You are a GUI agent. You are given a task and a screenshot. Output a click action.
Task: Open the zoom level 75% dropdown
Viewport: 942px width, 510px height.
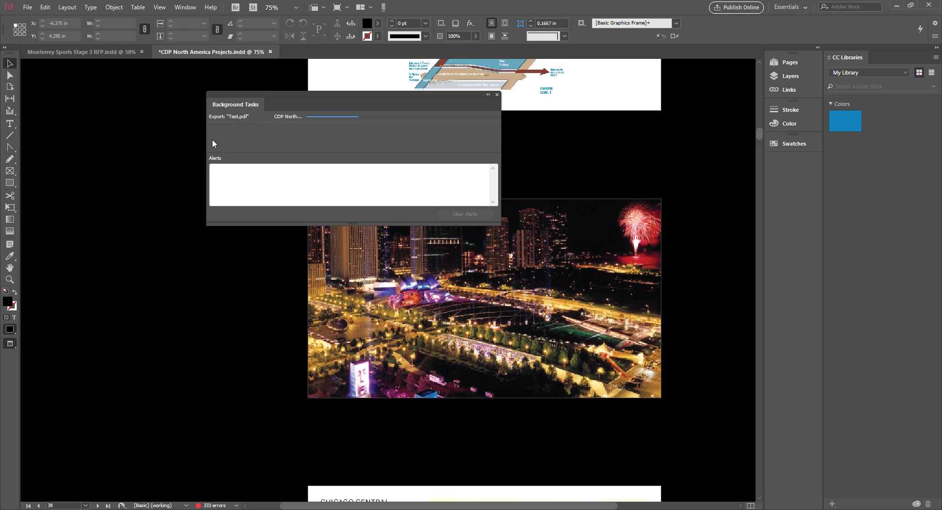click(x=295, y=7)
